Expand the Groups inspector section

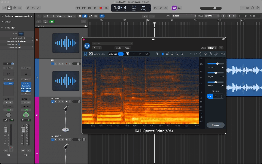[2, 22]
